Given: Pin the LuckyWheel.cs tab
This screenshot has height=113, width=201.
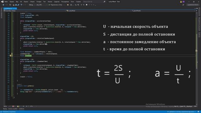Looking at the screenshot, I should [14, 8].
